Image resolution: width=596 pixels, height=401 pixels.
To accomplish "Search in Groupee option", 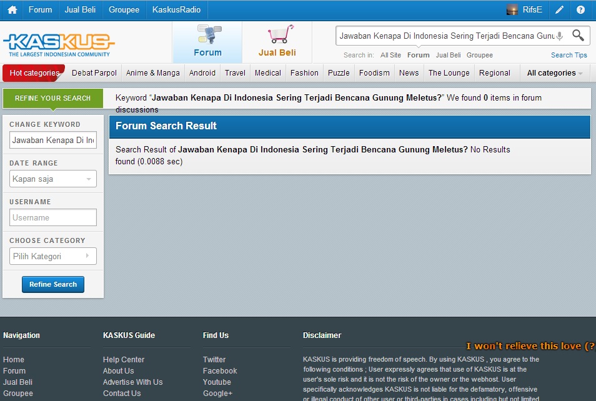I will tap(480, 55).
